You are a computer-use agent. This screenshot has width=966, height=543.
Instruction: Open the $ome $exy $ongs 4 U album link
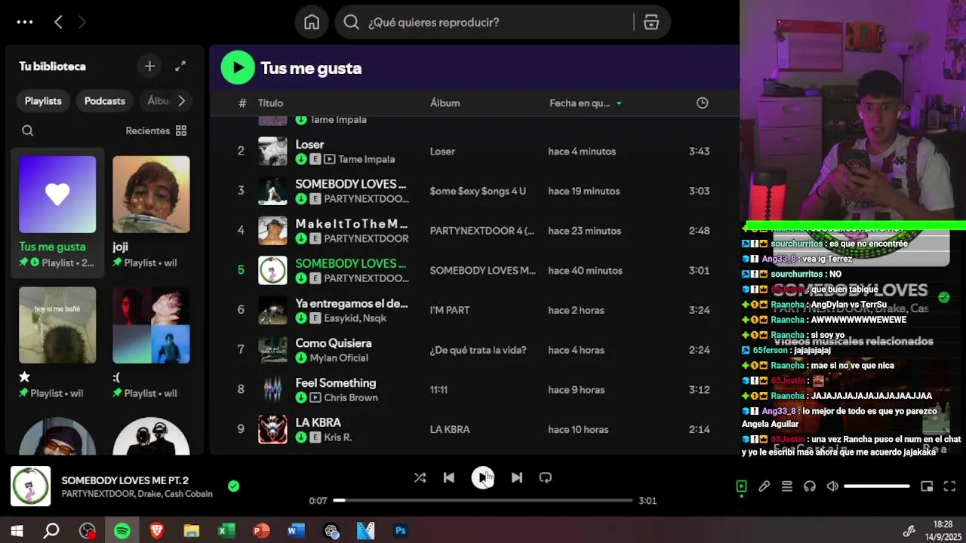point(478,192)
